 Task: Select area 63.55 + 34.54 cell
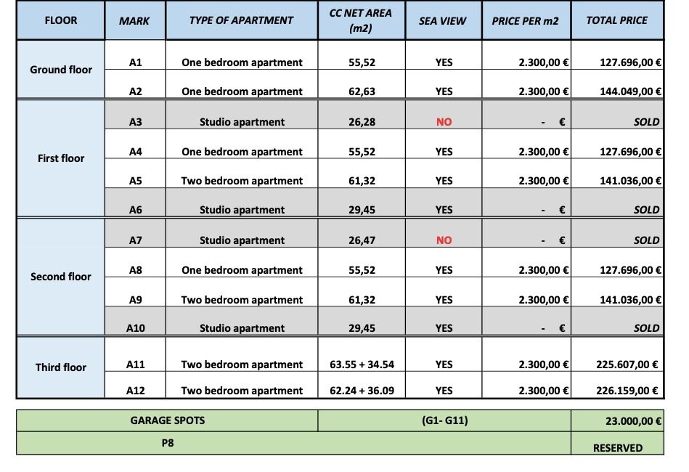tap(362, 354)
